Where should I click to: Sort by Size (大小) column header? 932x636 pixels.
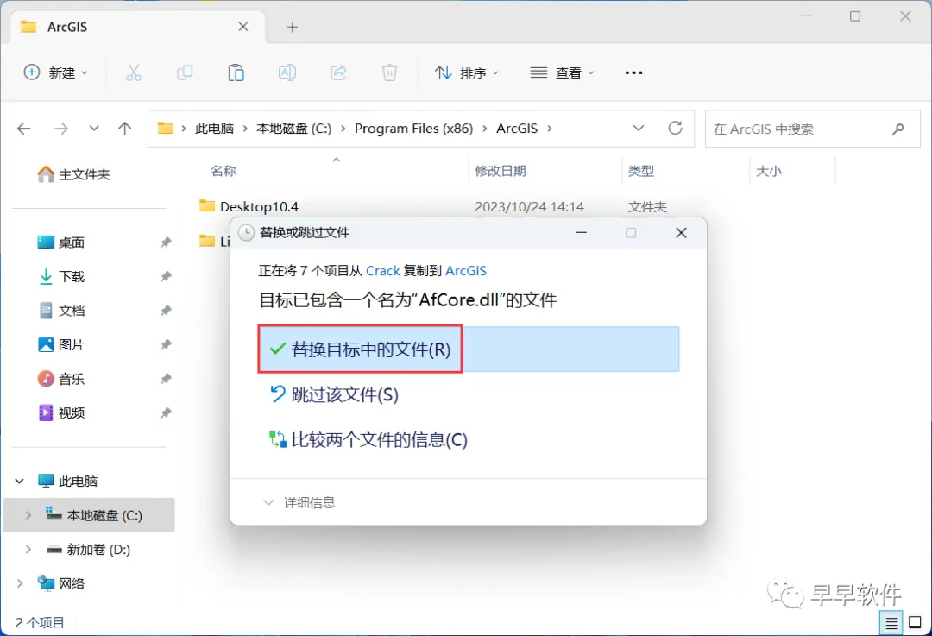[x=769, y=171]
